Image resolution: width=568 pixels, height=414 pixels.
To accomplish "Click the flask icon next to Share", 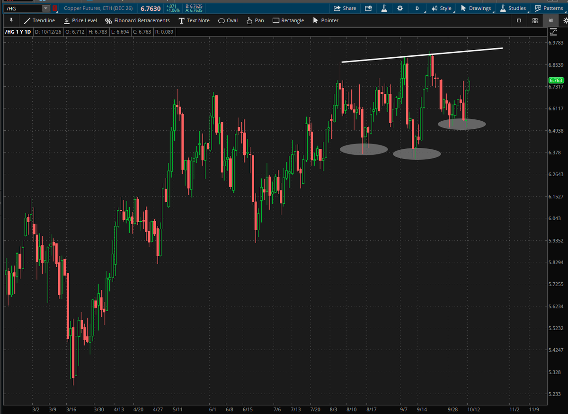I will 384,8.
